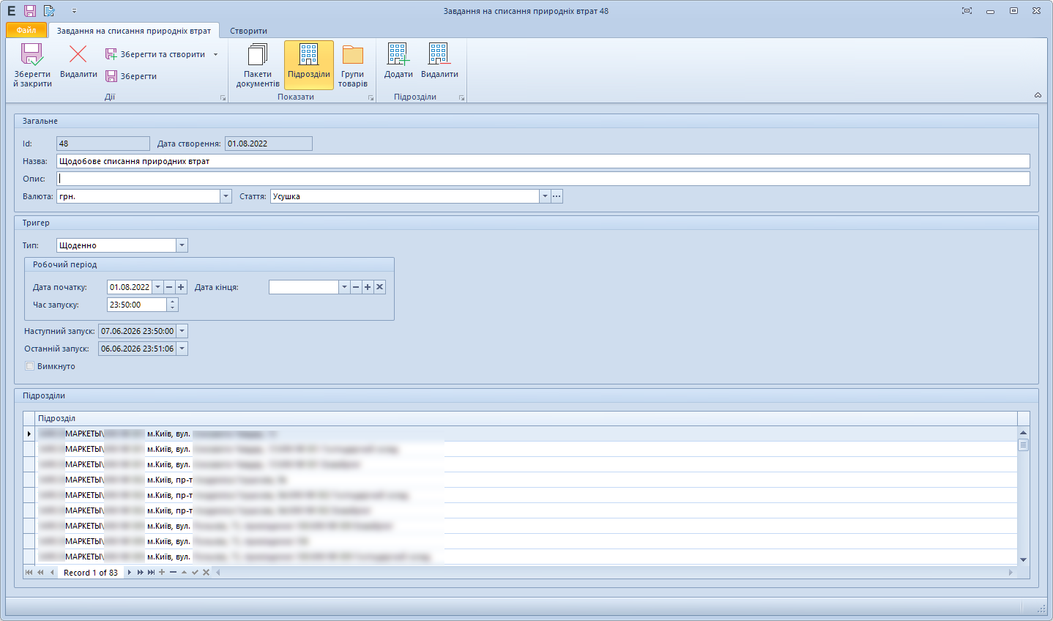Go to last record in navigator
Screen dimensions: 1053x621
tap(151, 573)
